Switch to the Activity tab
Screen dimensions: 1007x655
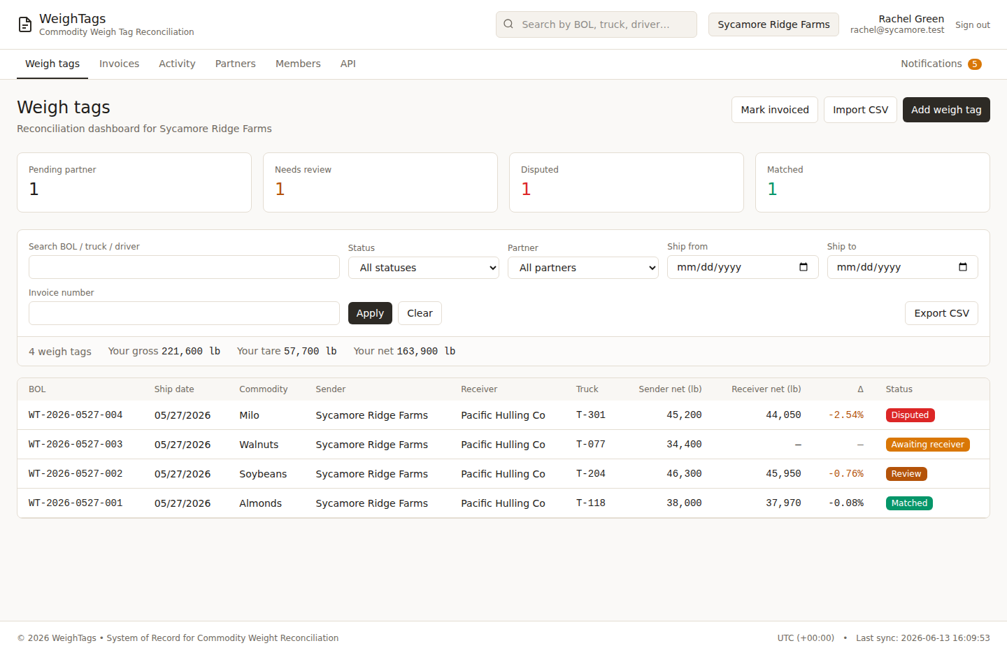click(x=177, y=64)
